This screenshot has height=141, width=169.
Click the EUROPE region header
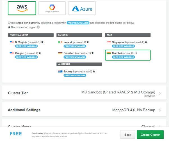[x=79, y=35]
